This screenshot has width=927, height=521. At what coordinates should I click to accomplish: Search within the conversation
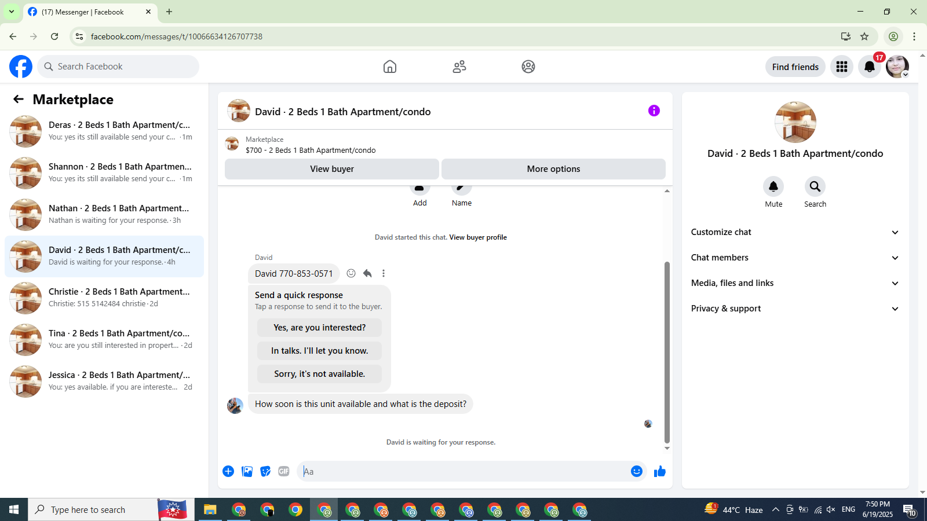coord(815,186)
